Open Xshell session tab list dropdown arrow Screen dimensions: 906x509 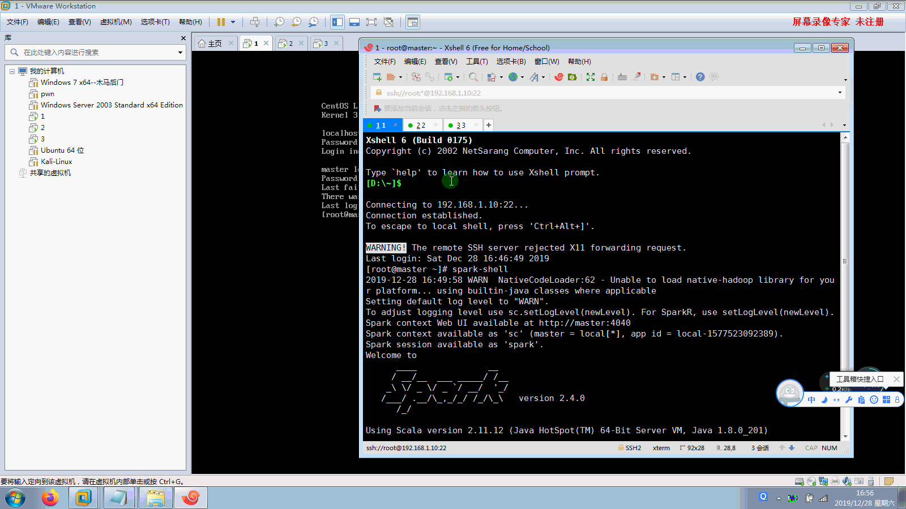pyautogui.click(x=844, y=125)
